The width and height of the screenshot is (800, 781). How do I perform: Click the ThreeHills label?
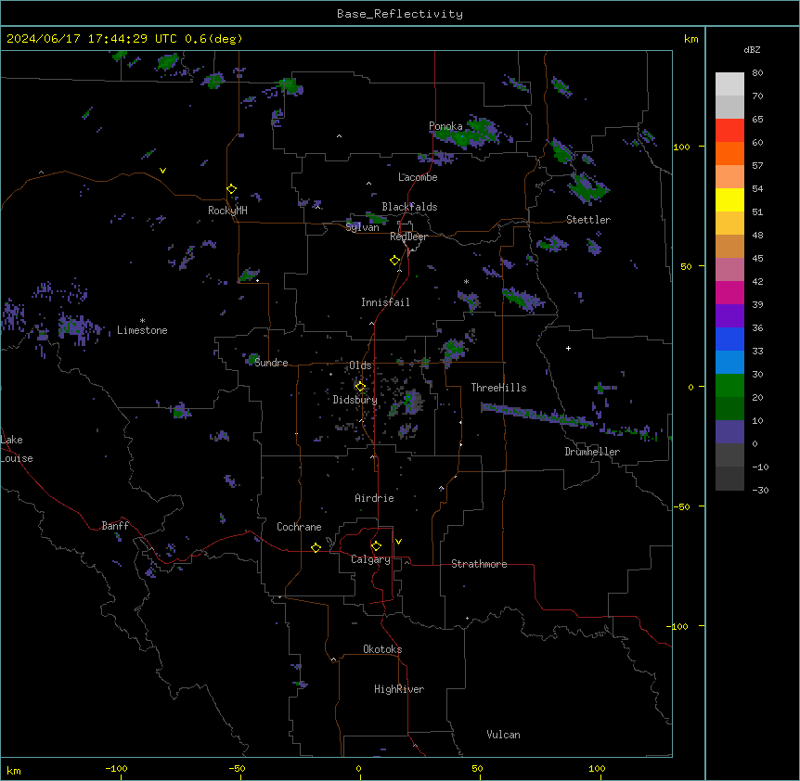[x=498, y=388]
